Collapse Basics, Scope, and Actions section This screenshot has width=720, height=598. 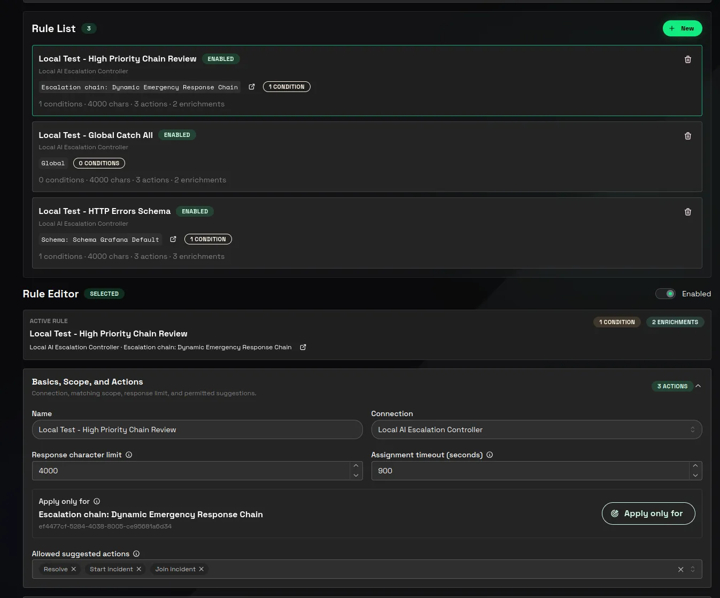pyautogui.click(x=698, y=386)
